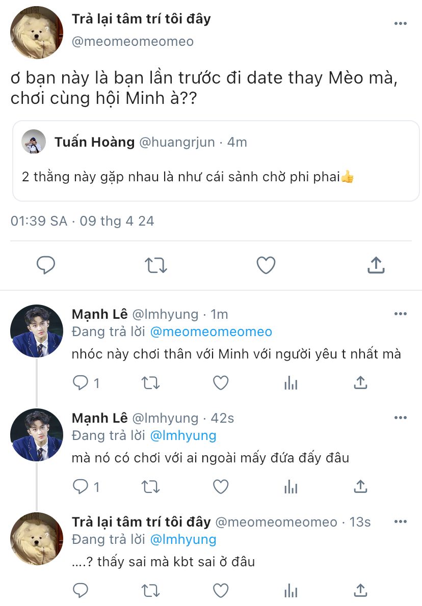Like the main tweet by meomeomeomeo
This screenshot has height=606, width=422.
tap(266, 265)
